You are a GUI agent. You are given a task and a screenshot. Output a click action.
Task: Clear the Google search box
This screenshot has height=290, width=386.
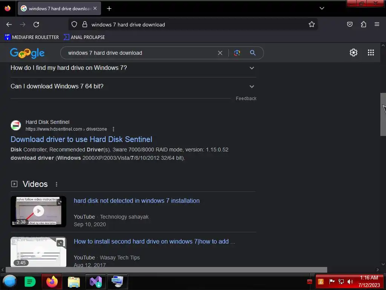click(220, 53)
